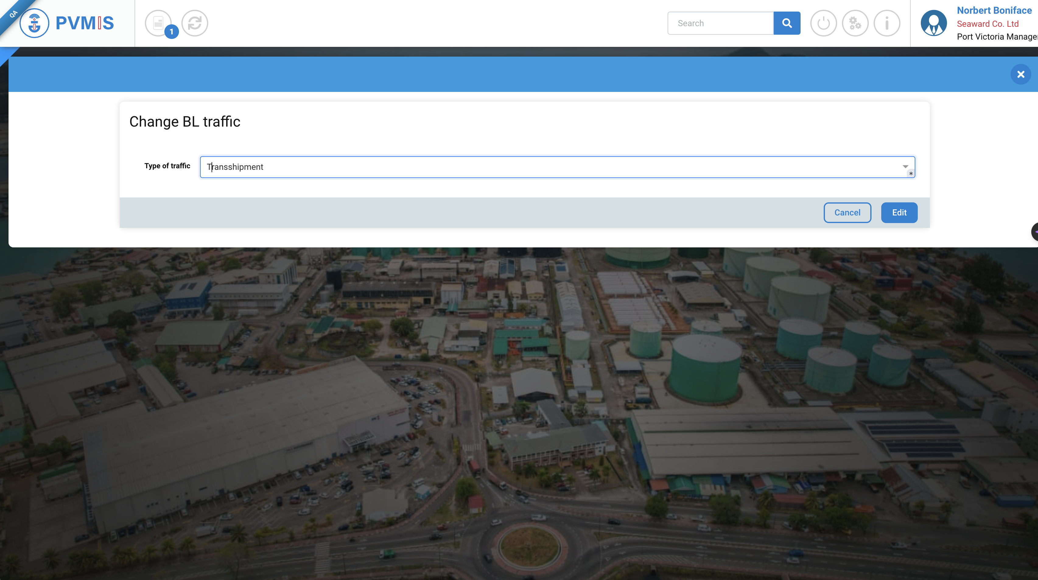Screen dimensions: 1038x580
Task: Open the documents list icon
Action: pos(158,23)
